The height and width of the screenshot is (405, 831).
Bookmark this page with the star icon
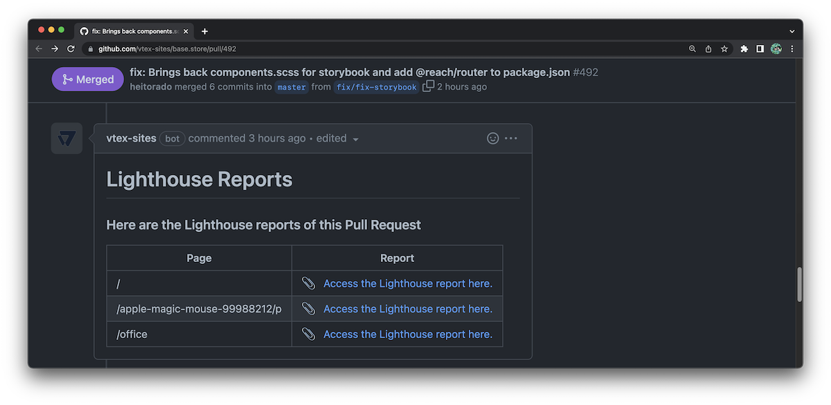pyautogui.click(x=724, y=49)
